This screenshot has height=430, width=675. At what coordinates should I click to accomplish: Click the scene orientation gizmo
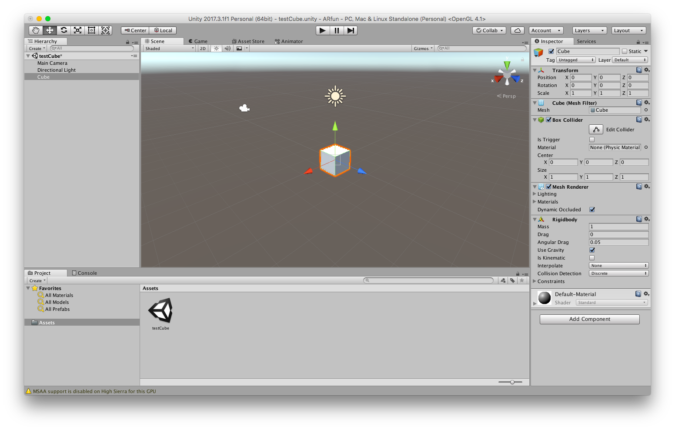coord(507,76)
